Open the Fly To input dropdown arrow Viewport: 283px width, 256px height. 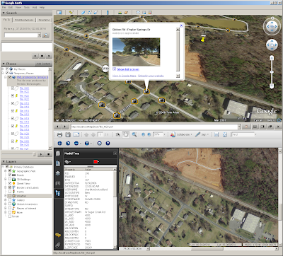[39, 35]
